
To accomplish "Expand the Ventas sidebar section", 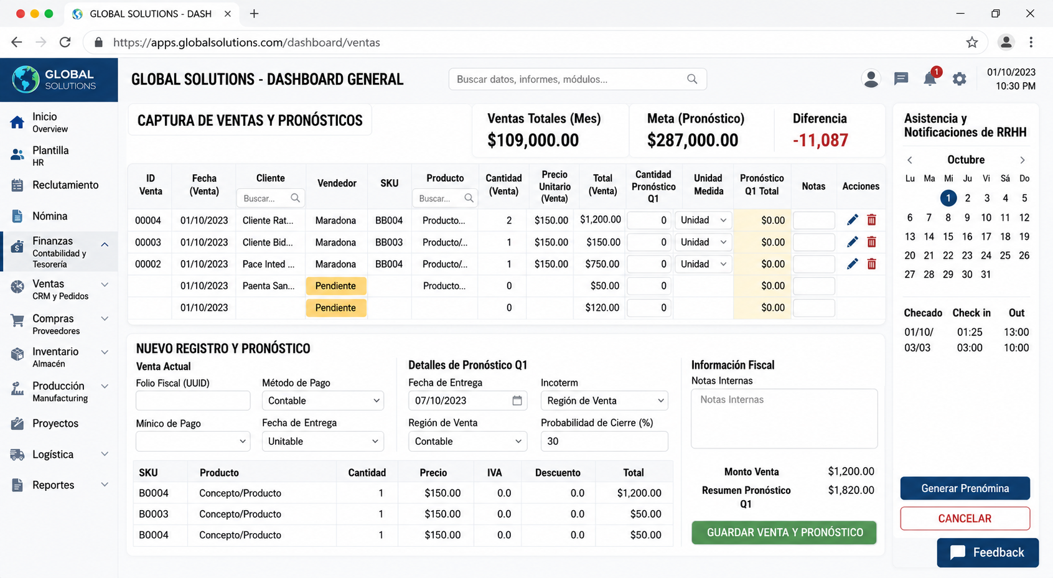I will coord(105,284).
